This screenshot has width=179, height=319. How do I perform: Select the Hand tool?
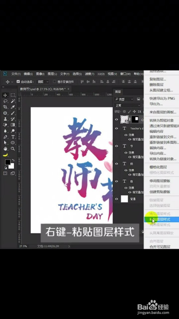point(5,149)
